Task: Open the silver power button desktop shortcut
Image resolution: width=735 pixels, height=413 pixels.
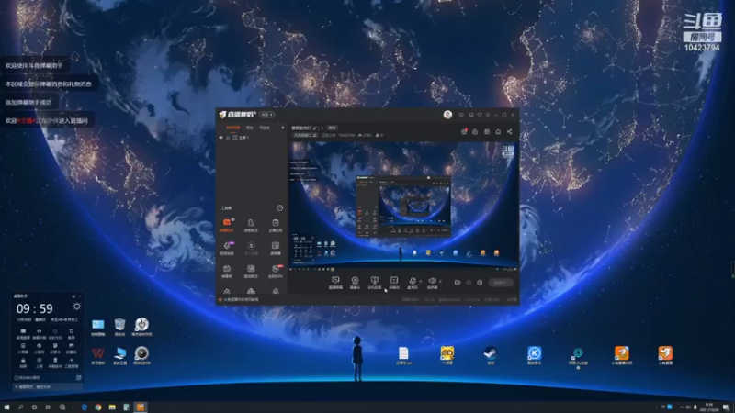Action: pyautogui.click(x=141, y=327)
